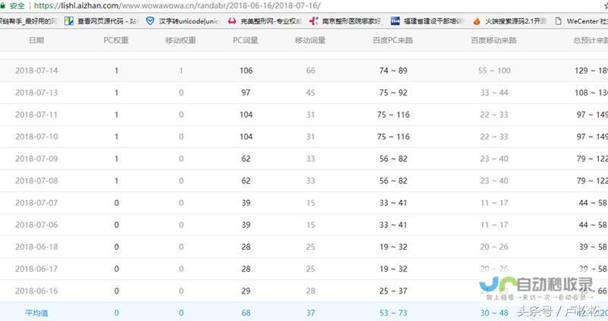Click 56 ~ 82 in the 2018-07-09 row
Viewport: 608px width, 321px height.
(x=393, y=159)
